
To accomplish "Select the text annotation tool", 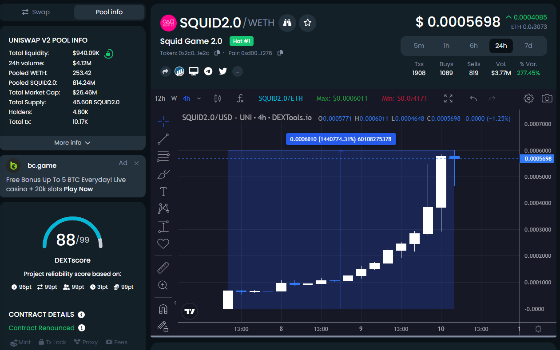I will (163, 191).
